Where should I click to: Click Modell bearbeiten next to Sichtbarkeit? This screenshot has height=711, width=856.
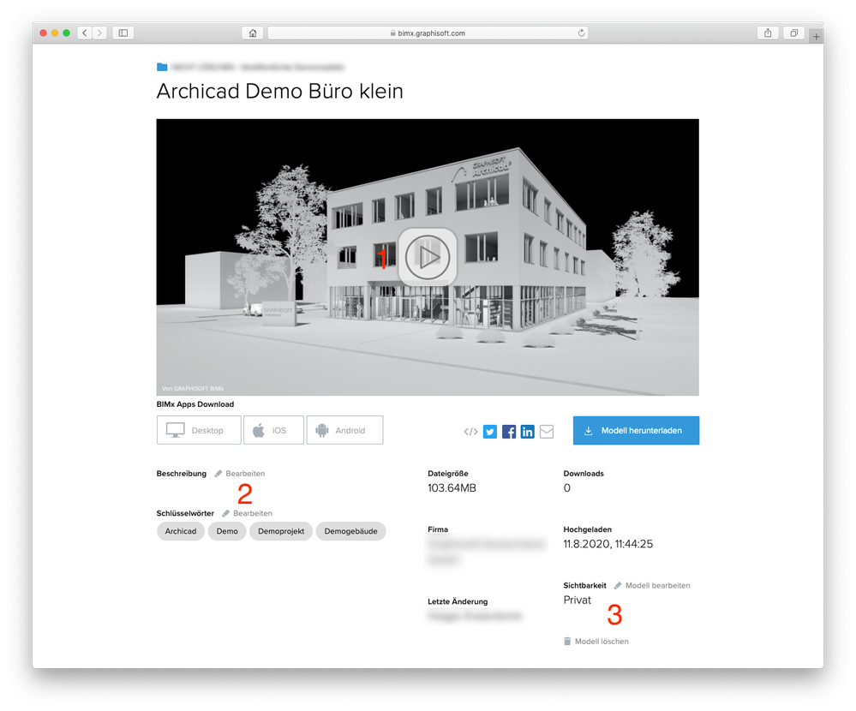pos(652,585)
